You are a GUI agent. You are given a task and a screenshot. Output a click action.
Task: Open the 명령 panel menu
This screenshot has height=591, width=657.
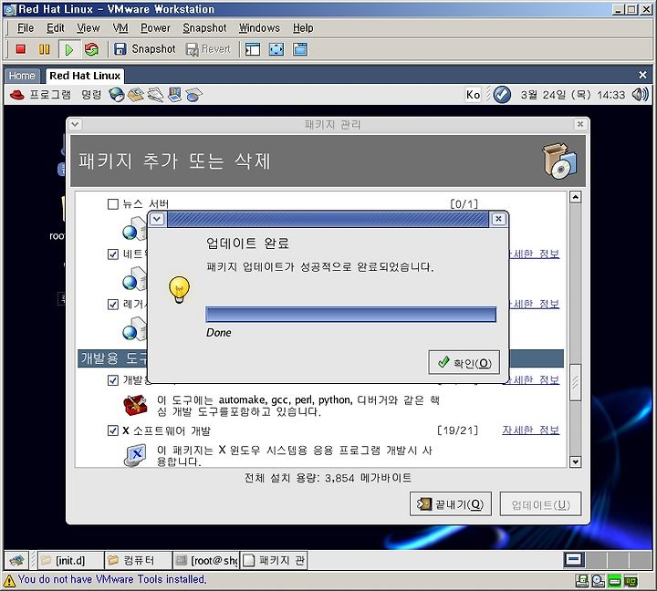tap(91, 95)
